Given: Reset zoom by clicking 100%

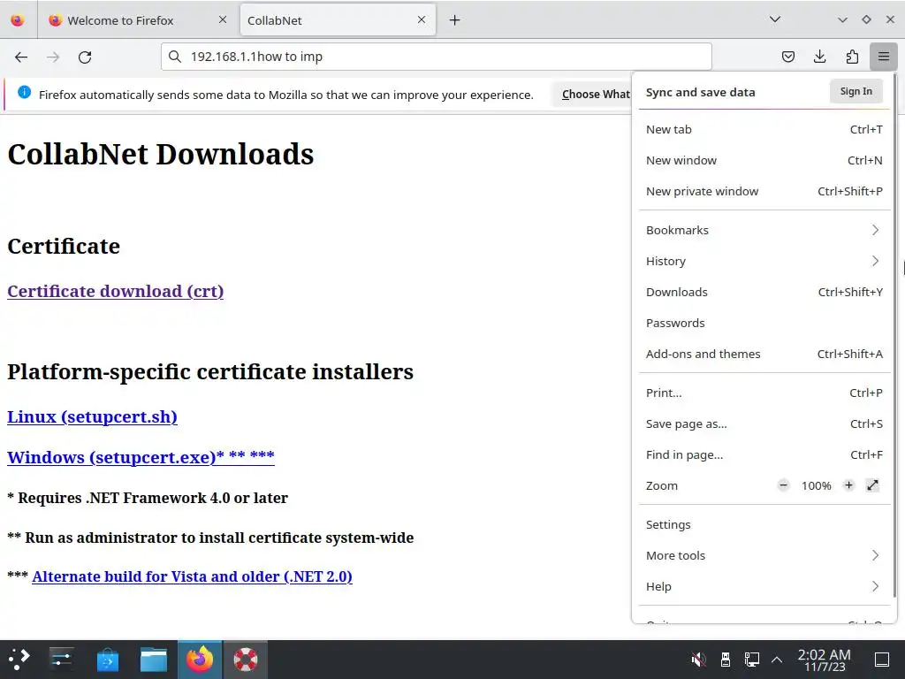Looking at the screenshot, I should [x=816, y=485].
